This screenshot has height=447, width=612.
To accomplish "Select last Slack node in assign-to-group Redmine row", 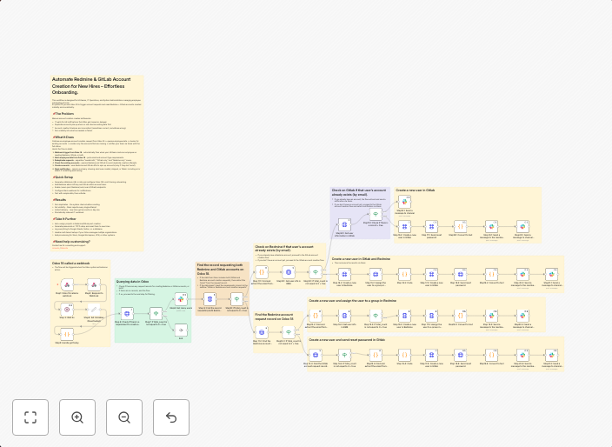I will click(x=522, y=316).
